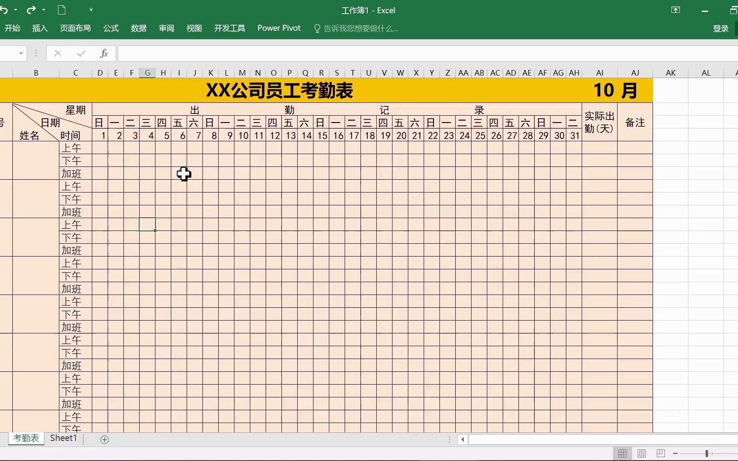Click the formula bar Cancel X icon
738x461 pixels.
58,53
